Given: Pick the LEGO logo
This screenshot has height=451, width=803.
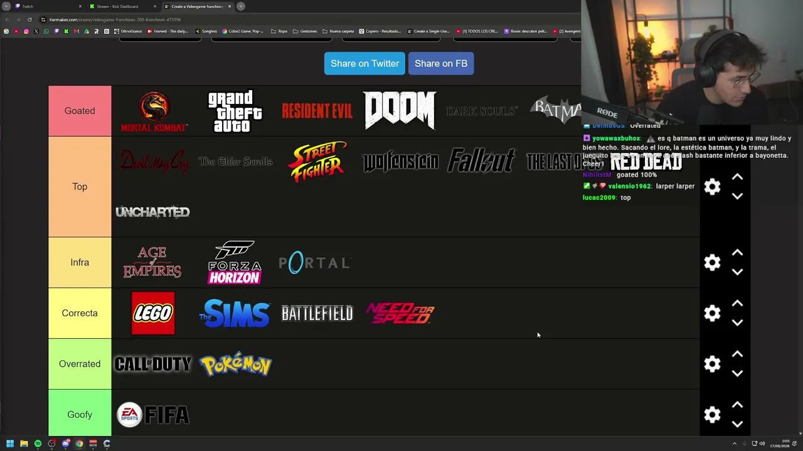Looking at the screenshot, I should pos(153,313).
